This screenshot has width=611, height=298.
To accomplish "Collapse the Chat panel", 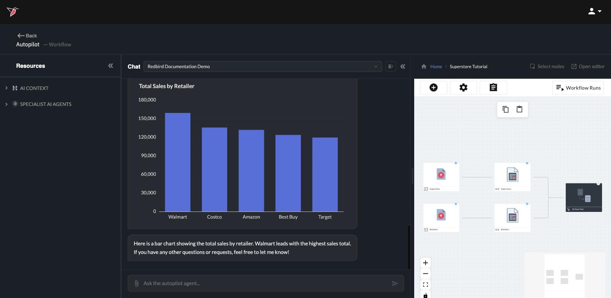I will [x=403, y=66].
